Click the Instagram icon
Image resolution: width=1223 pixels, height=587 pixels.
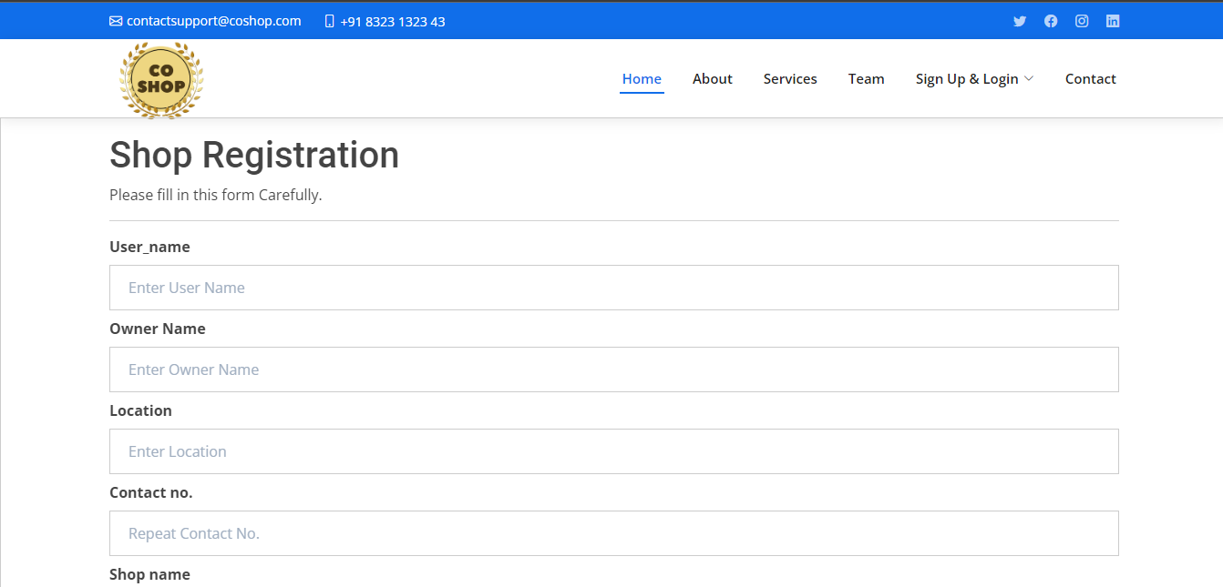point(1082,21)
